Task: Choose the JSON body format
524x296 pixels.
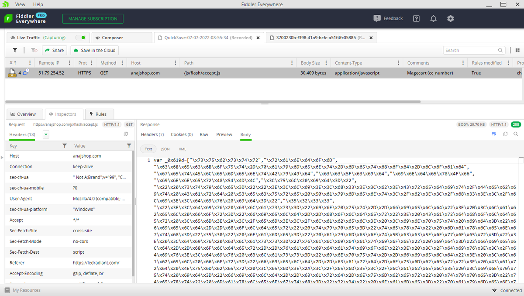Action: click(165, 149)
